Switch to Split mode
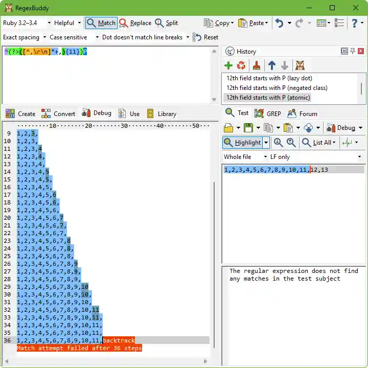 point(167,23)
